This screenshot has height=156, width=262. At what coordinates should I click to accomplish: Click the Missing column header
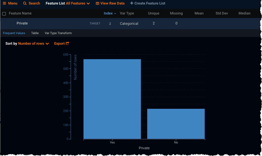pos(176,14)
